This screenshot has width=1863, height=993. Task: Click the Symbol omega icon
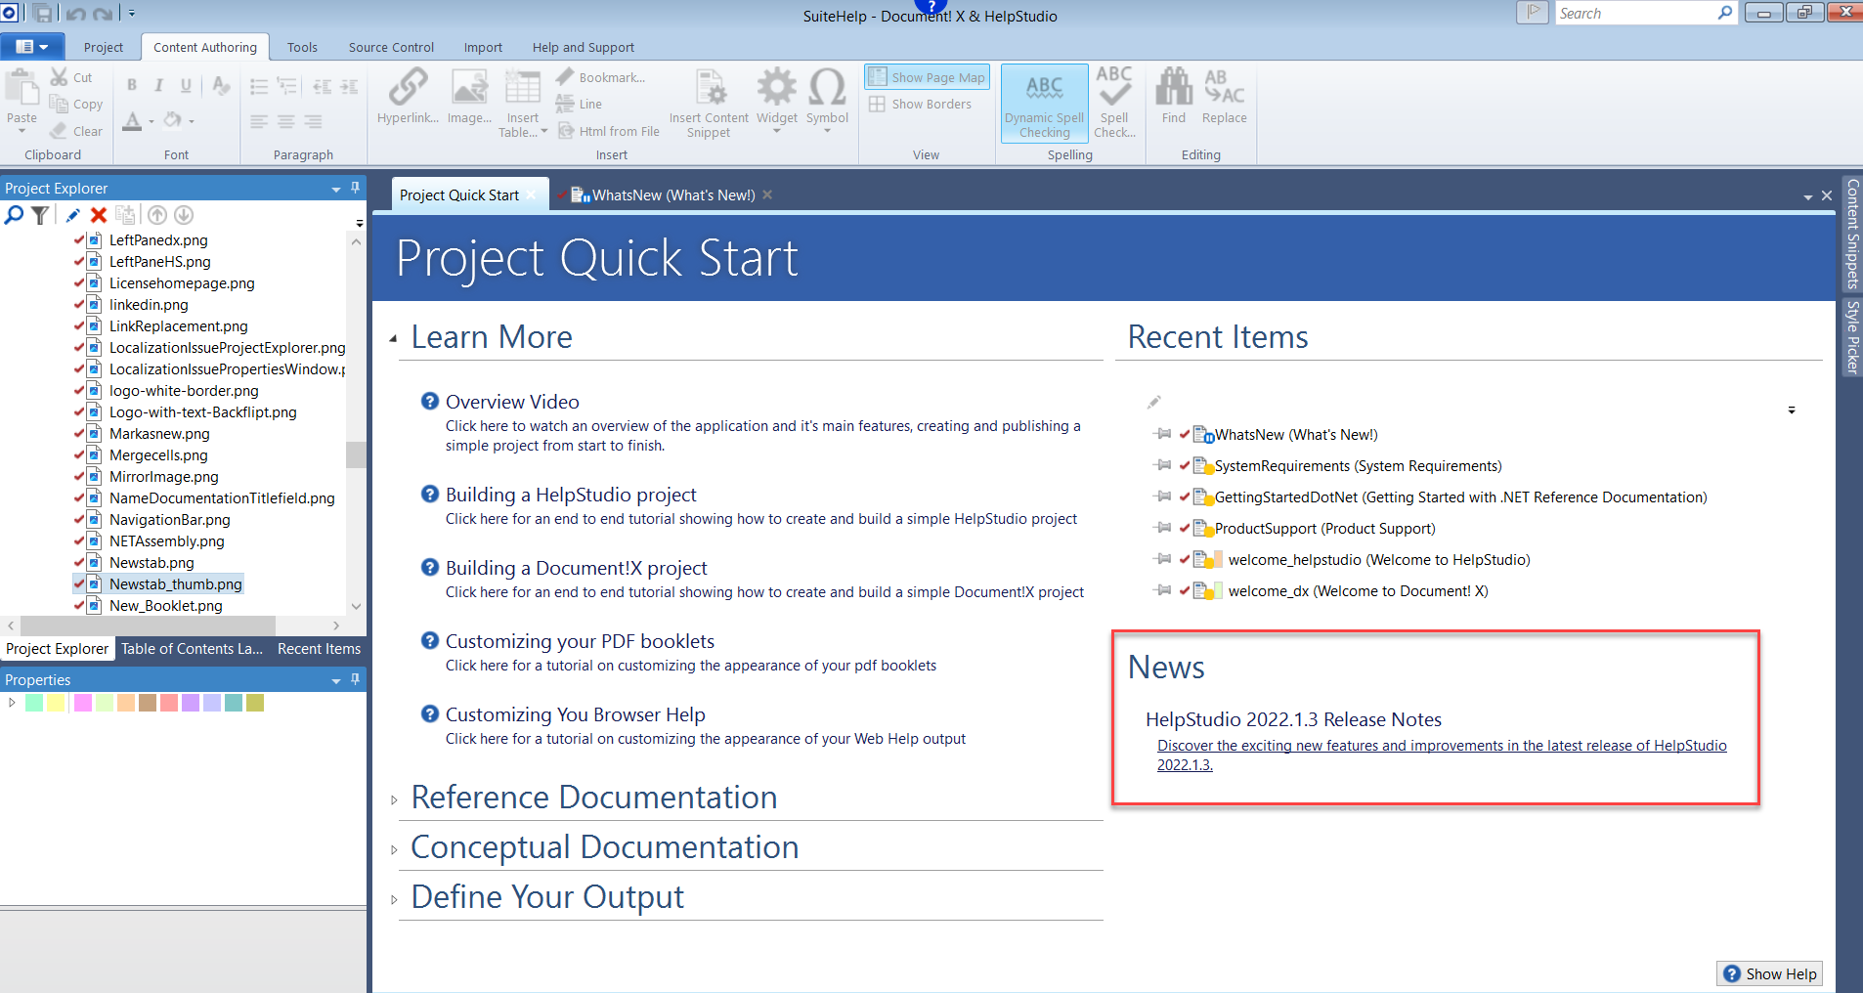click(827, 89)
